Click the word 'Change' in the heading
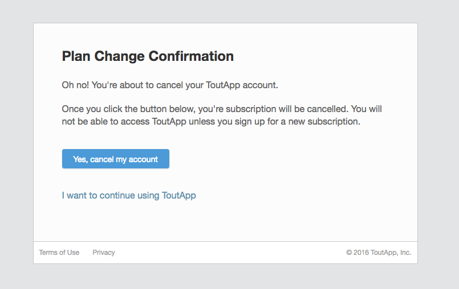This screenshot has height=289, width=459. 120,56
